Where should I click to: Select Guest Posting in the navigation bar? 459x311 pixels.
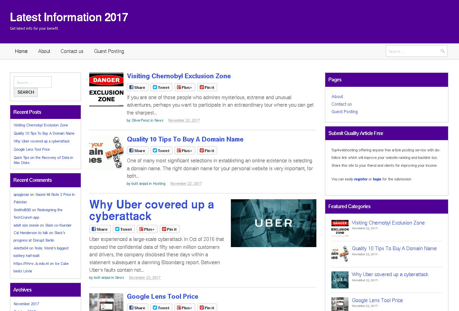coord(109,51)
